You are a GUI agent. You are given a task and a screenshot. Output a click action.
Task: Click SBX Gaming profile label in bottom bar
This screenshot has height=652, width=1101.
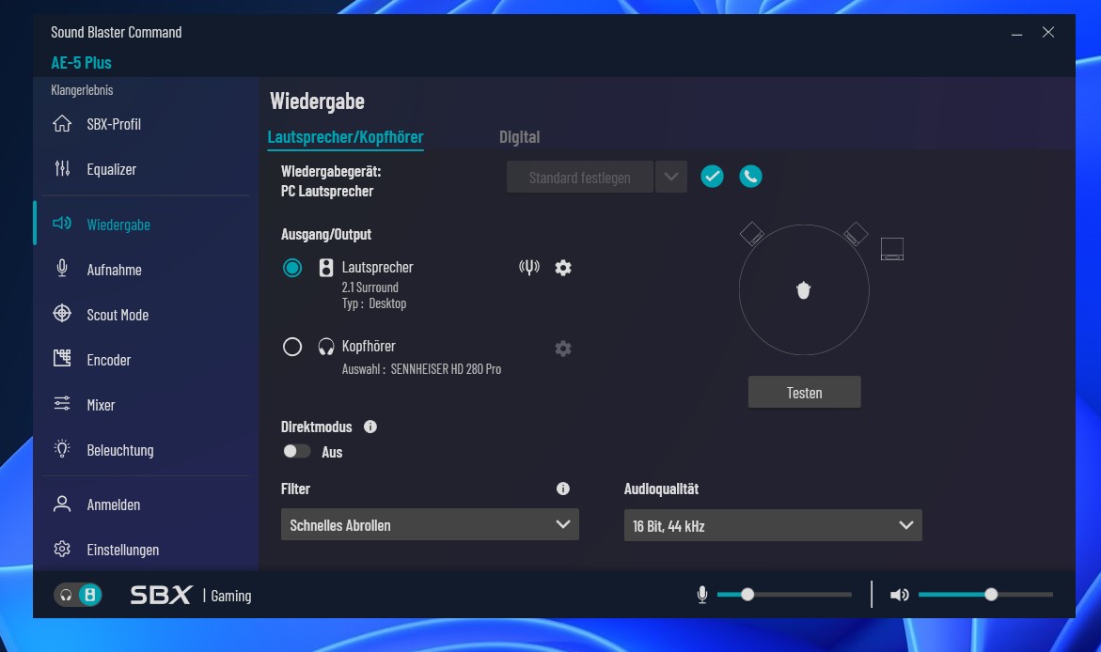coord(191,595)
